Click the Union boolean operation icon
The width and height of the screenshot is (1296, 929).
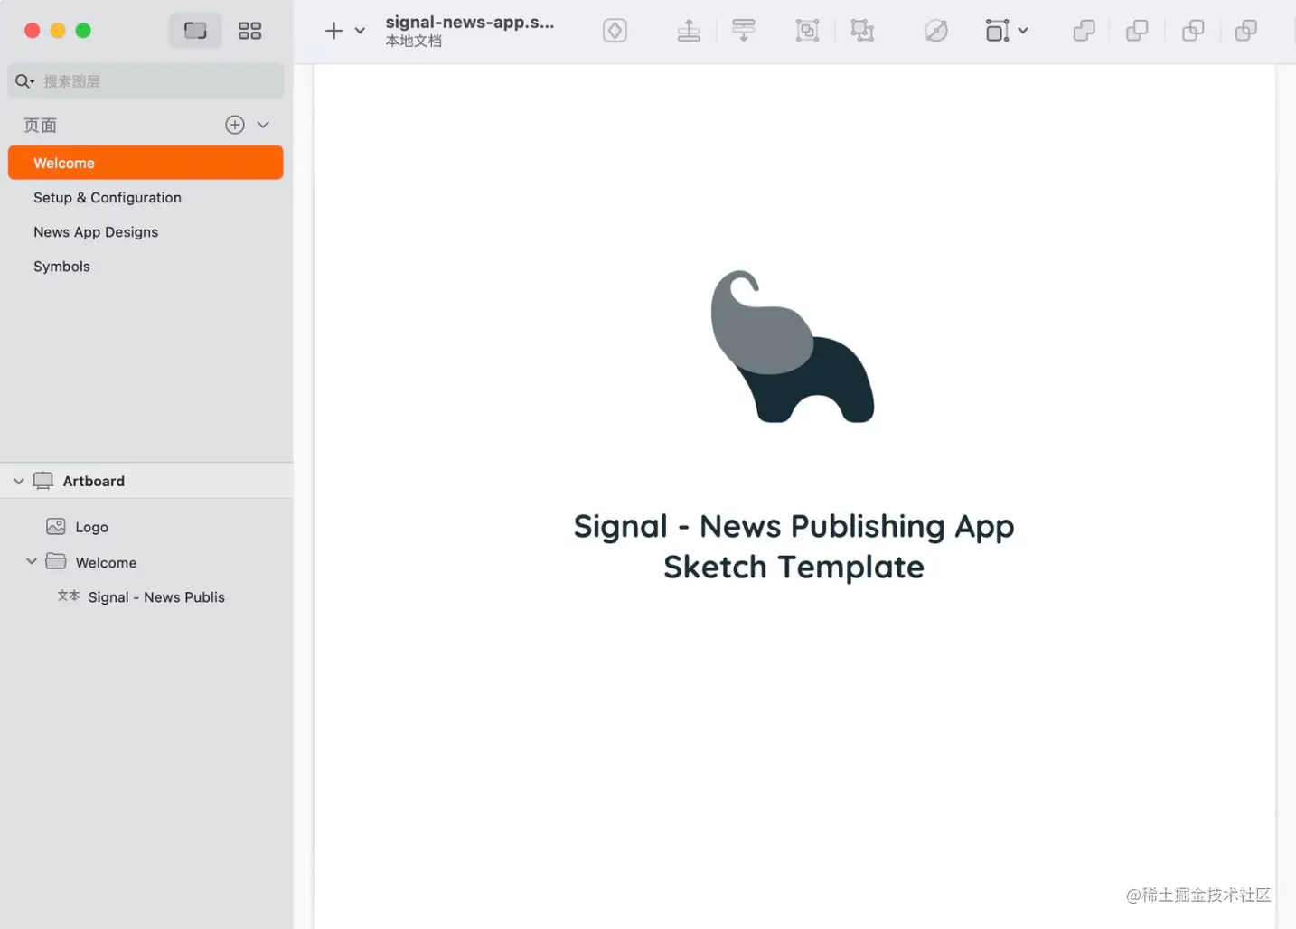(1084, 31)
